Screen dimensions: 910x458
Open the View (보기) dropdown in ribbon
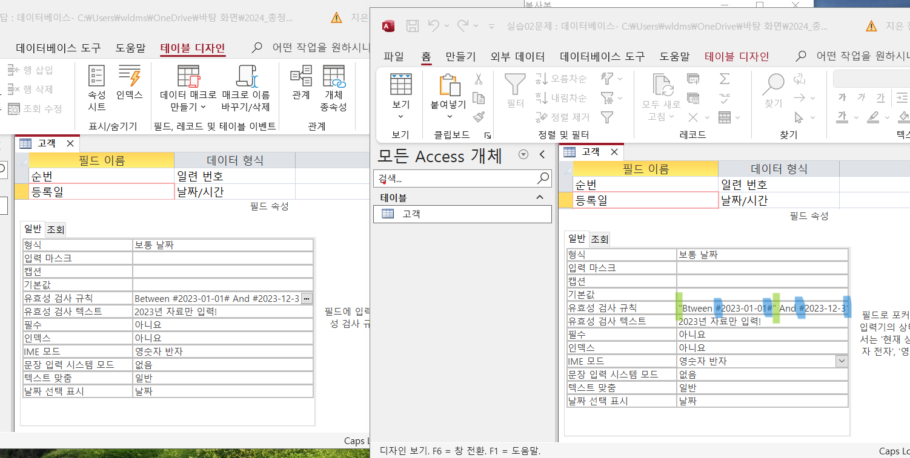pyautogui.click(x=400, y=109)
